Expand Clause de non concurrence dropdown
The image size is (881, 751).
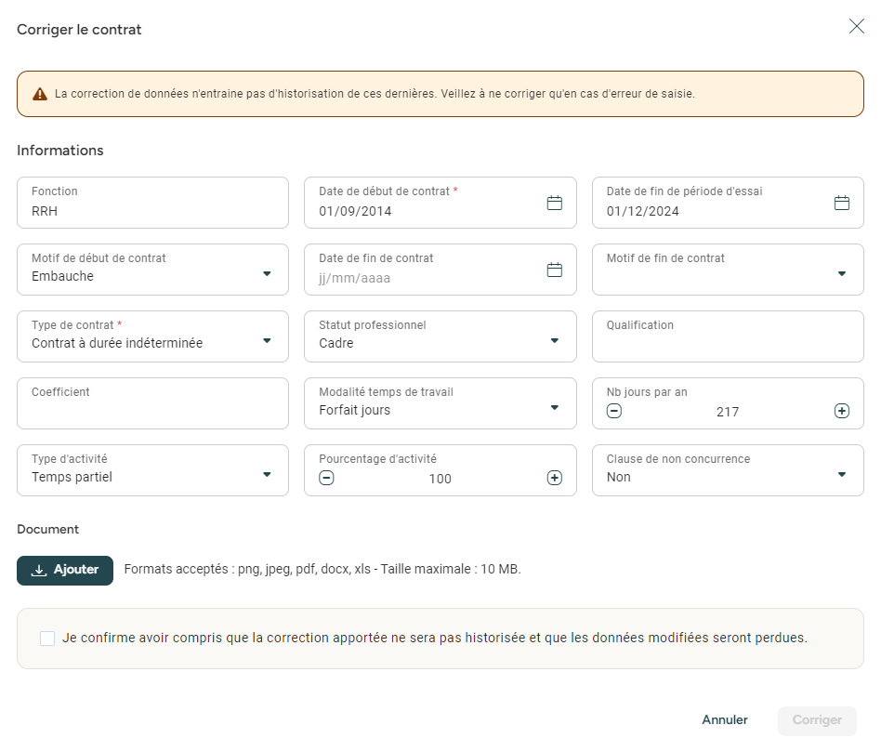841,475
